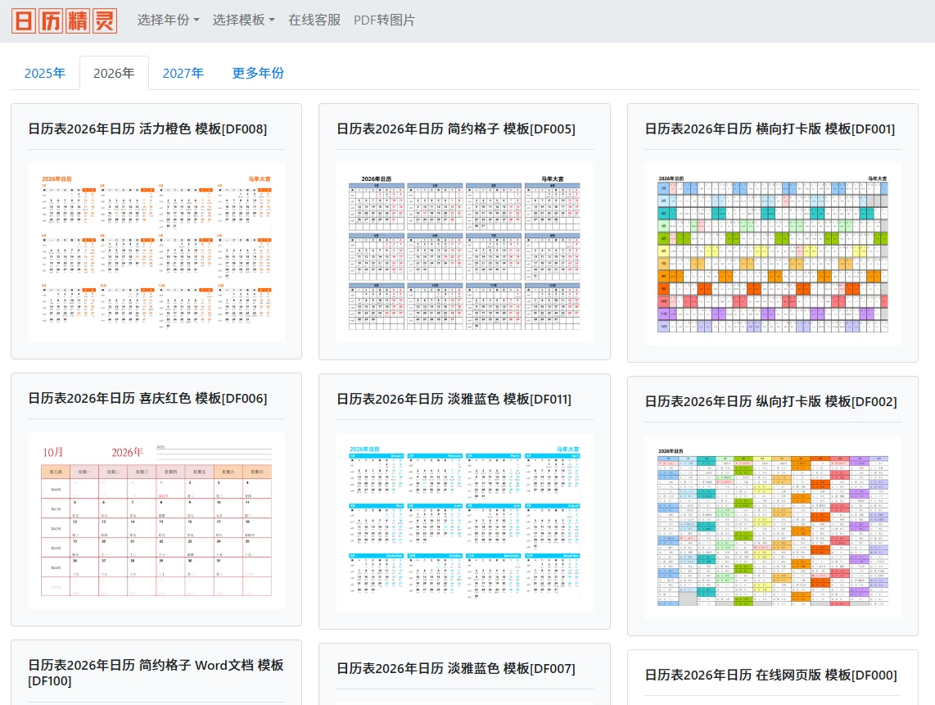
Task: Click the 淡雅蓝色 模板[DF007] title
Action: 456,669
